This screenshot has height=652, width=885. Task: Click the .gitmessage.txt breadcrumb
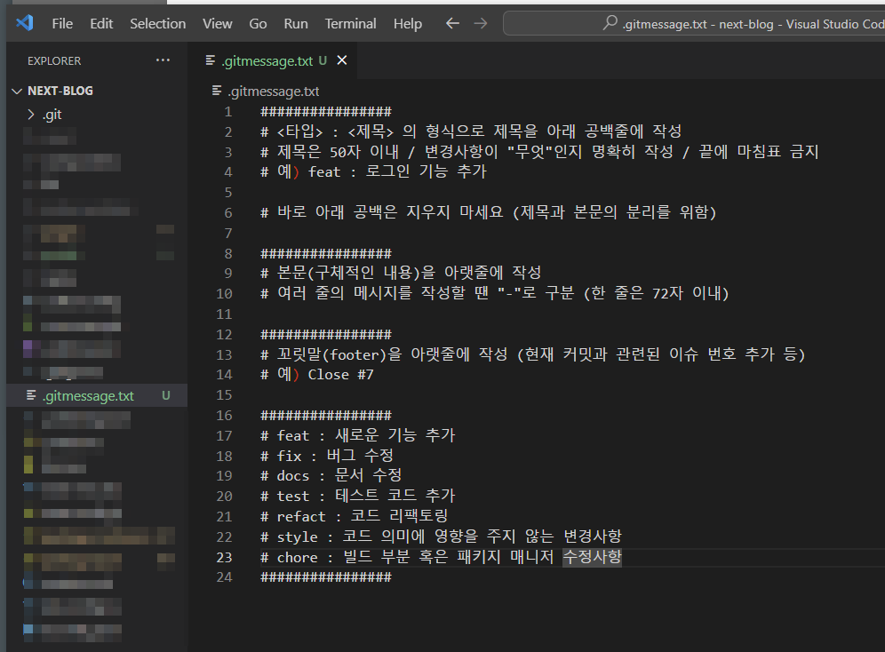[x=272, y=91]
